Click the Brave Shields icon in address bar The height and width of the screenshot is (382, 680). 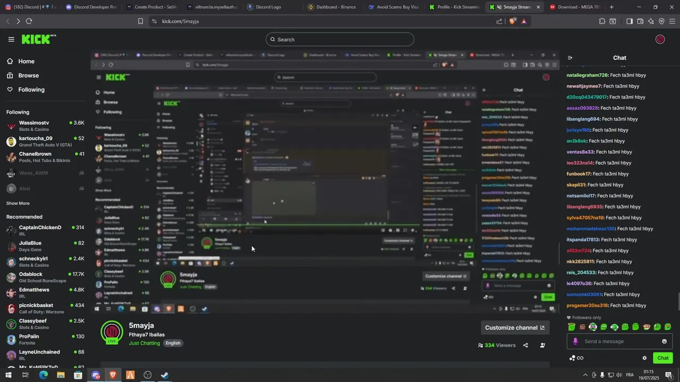512,21
